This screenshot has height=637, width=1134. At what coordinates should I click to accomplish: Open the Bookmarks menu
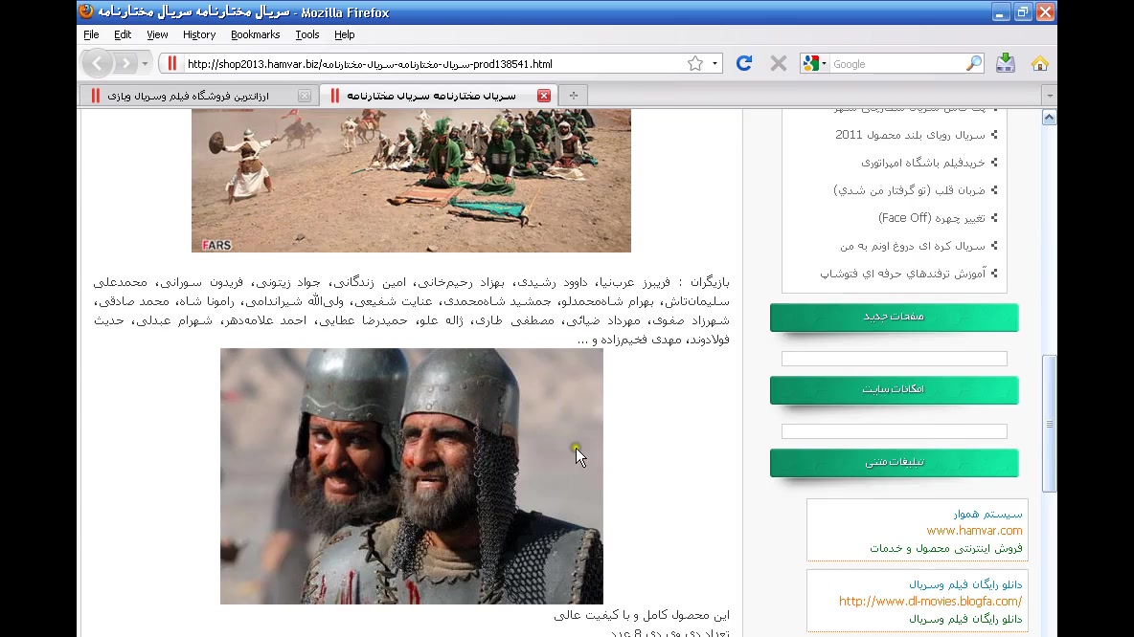pyautogui.click(x=256, y=34)
